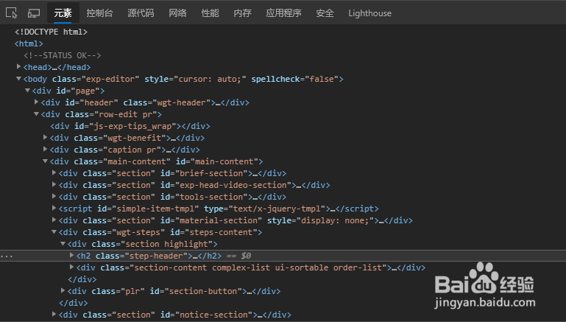Click the "wgt-steps" class value
The image size is (566, 322).
pyautogui.click(x=139, y=232)
